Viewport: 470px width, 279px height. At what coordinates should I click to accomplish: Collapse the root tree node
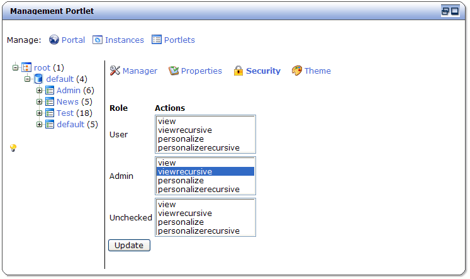click(x=15, y=67)
